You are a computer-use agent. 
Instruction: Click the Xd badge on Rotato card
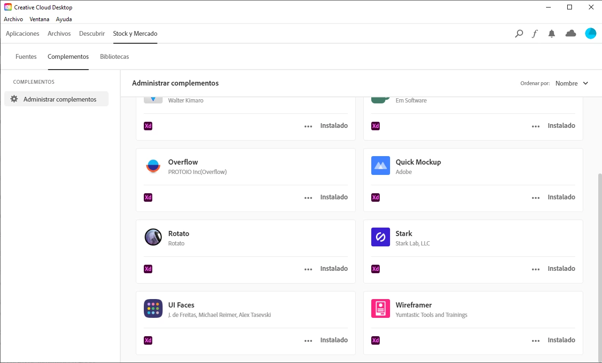coord(148,269)
